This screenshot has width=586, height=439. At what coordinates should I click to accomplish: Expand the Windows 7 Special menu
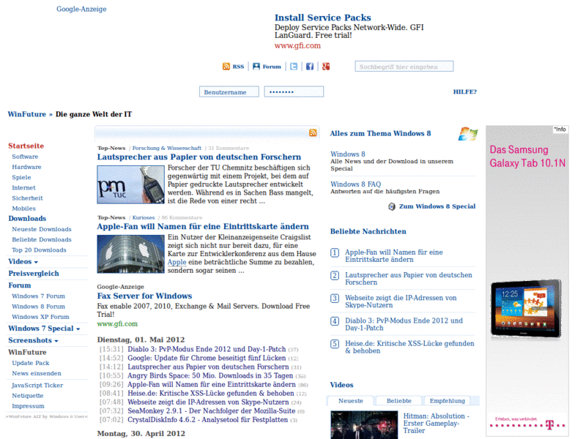pyautogui.click(x=78, y=329)
